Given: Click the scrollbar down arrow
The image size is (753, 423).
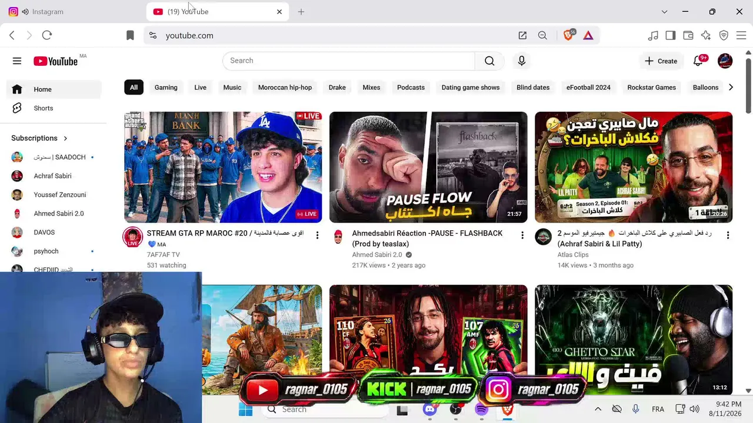Looking at the screenshot, I should [x=748, y=391].
